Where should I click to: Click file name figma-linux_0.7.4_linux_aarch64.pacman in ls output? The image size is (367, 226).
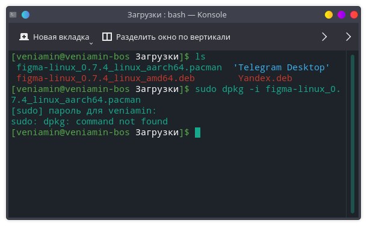(x=119, y=67)
